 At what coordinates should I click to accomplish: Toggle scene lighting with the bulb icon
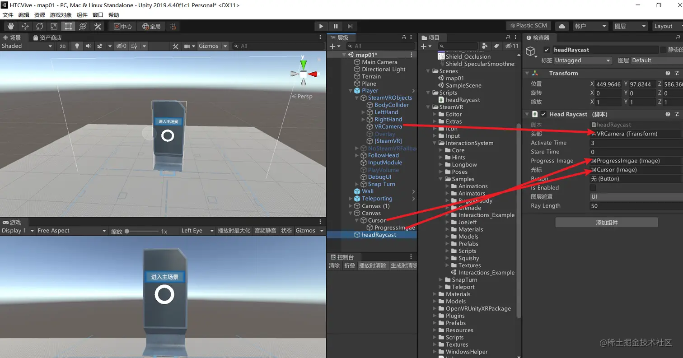point(77,46)
